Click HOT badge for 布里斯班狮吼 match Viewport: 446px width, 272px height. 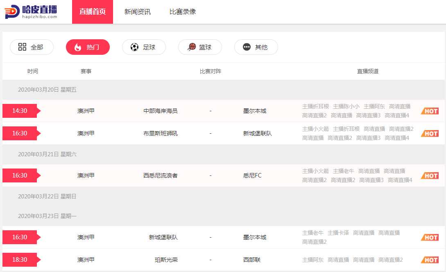430,133
